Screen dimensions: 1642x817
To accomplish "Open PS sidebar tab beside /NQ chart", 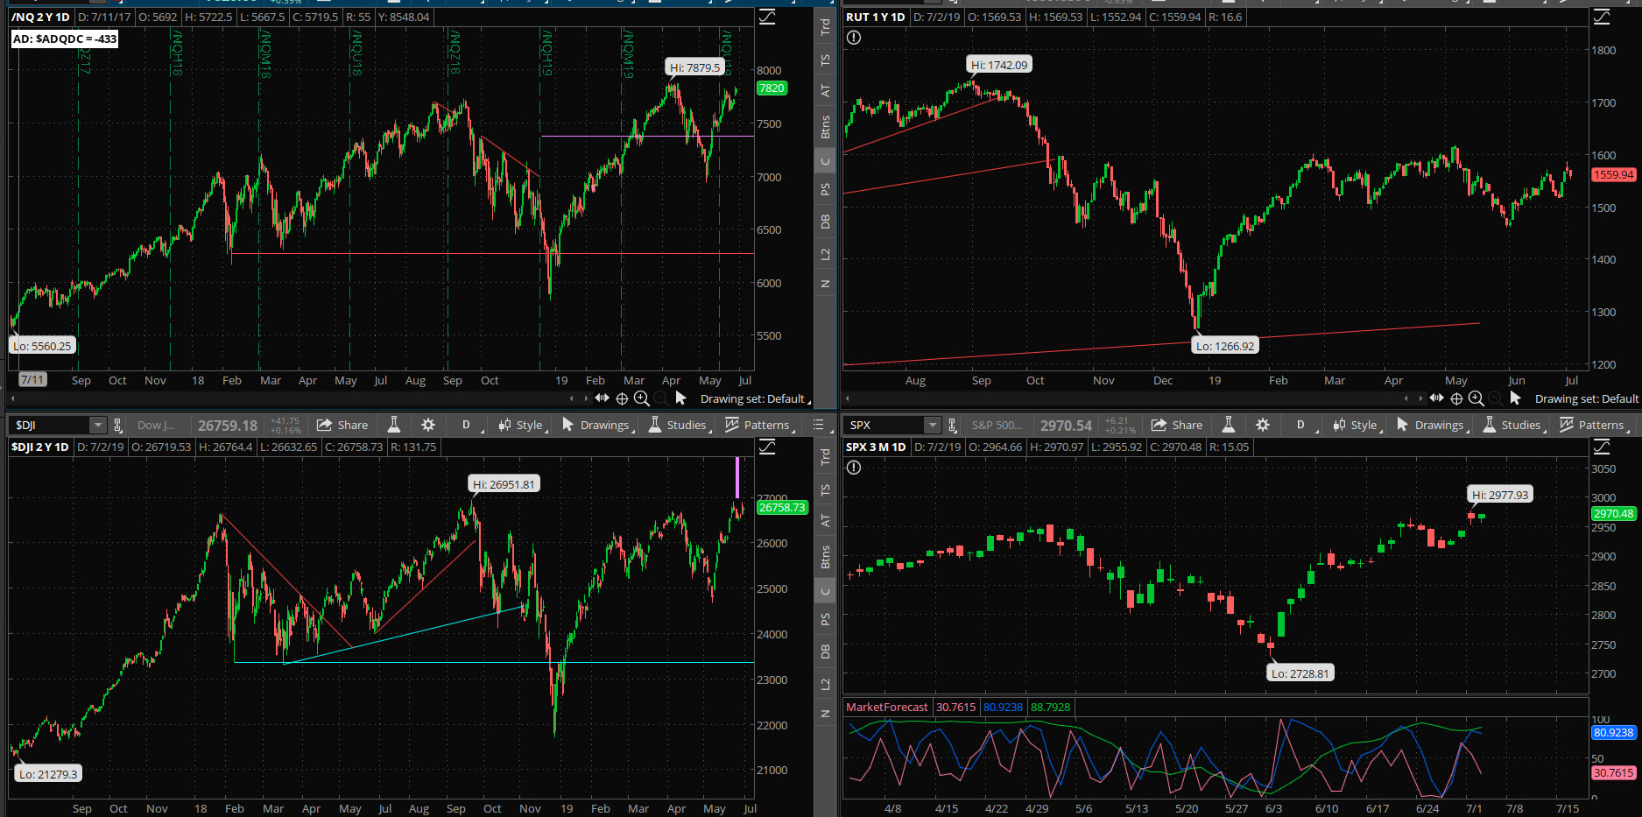I will [x=825, y=189].
